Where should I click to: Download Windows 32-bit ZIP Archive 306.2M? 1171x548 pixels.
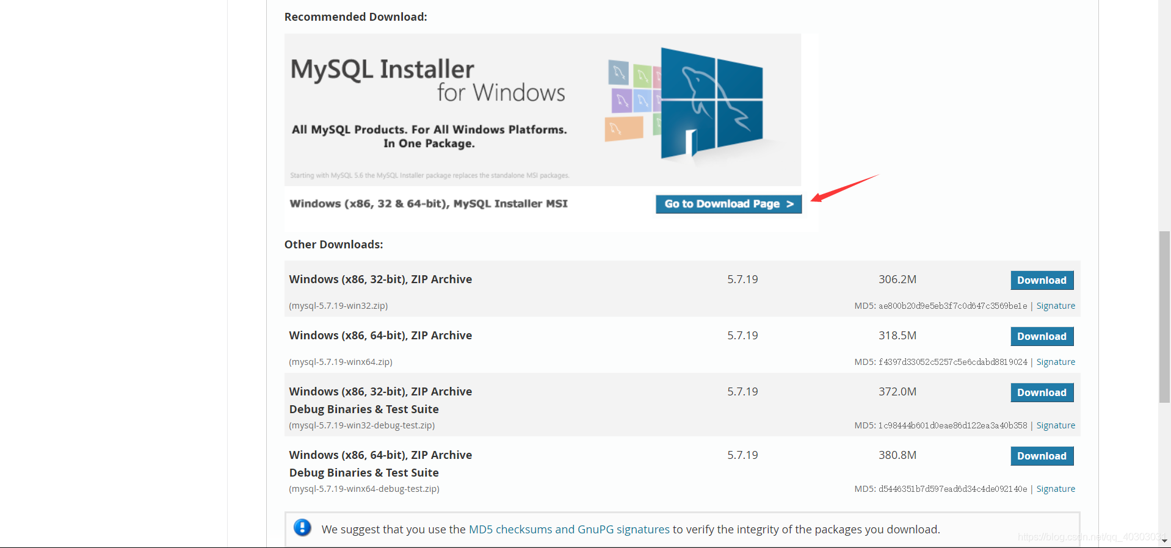click(1042, 280)
